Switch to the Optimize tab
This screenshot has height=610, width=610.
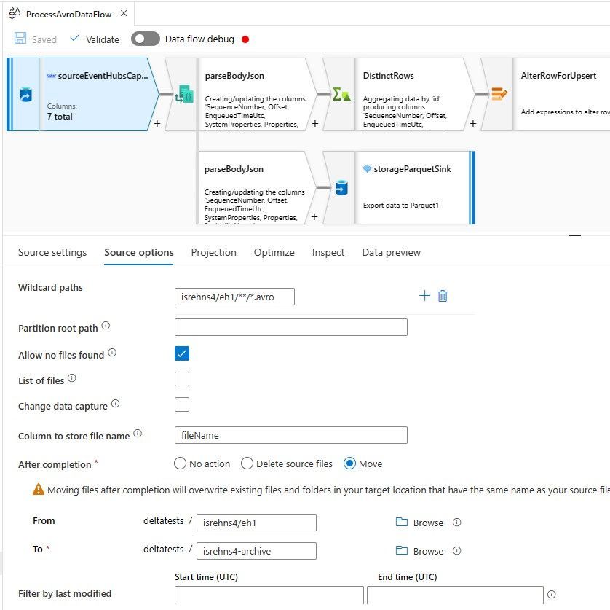(274, 252)
